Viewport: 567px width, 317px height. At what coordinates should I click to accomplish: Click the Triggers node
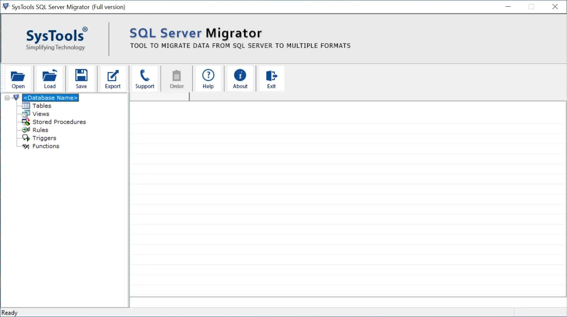(44, 138)
